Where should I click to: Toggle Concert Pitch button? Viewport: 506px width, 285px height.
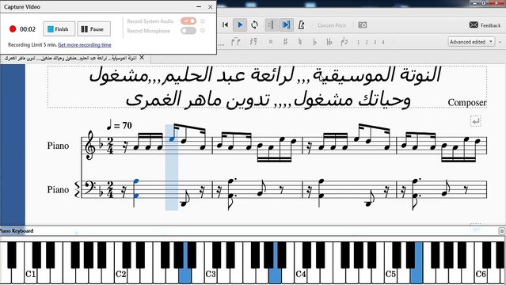click(332, 25)
